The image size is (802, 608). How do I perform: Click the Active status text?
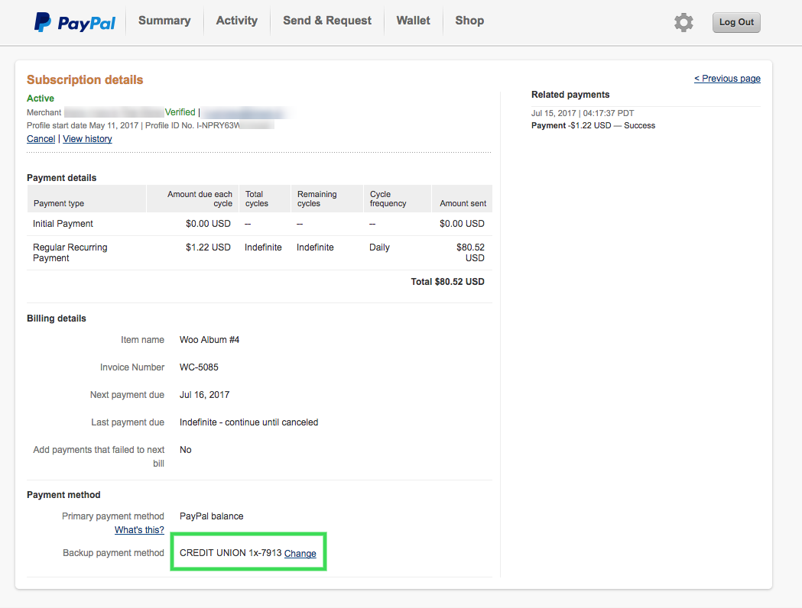[x=41, y=99]
